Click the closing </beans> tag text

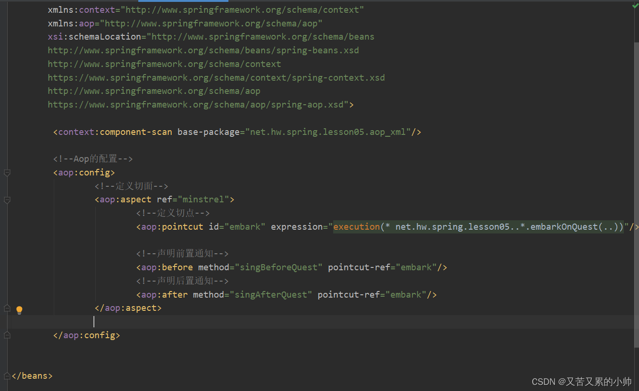tap(32, 376)
